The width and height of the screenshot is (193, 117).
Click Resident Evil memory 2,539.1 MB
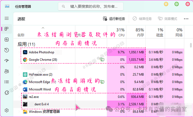(x=136, y=104)
